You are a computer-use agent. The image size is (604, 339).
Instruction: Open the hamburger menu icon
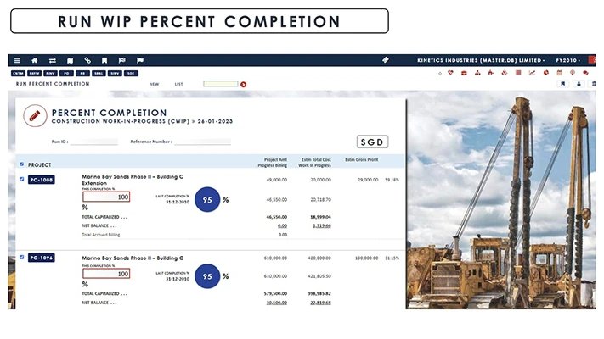(x=17, y=60)
